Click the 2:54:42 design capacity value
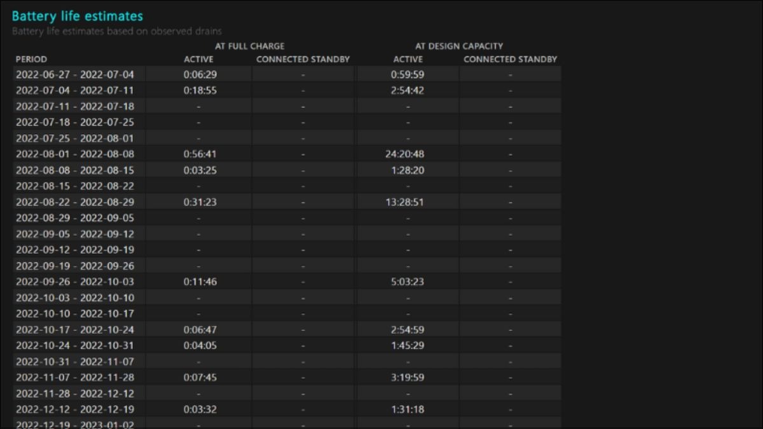 (408, 90)
